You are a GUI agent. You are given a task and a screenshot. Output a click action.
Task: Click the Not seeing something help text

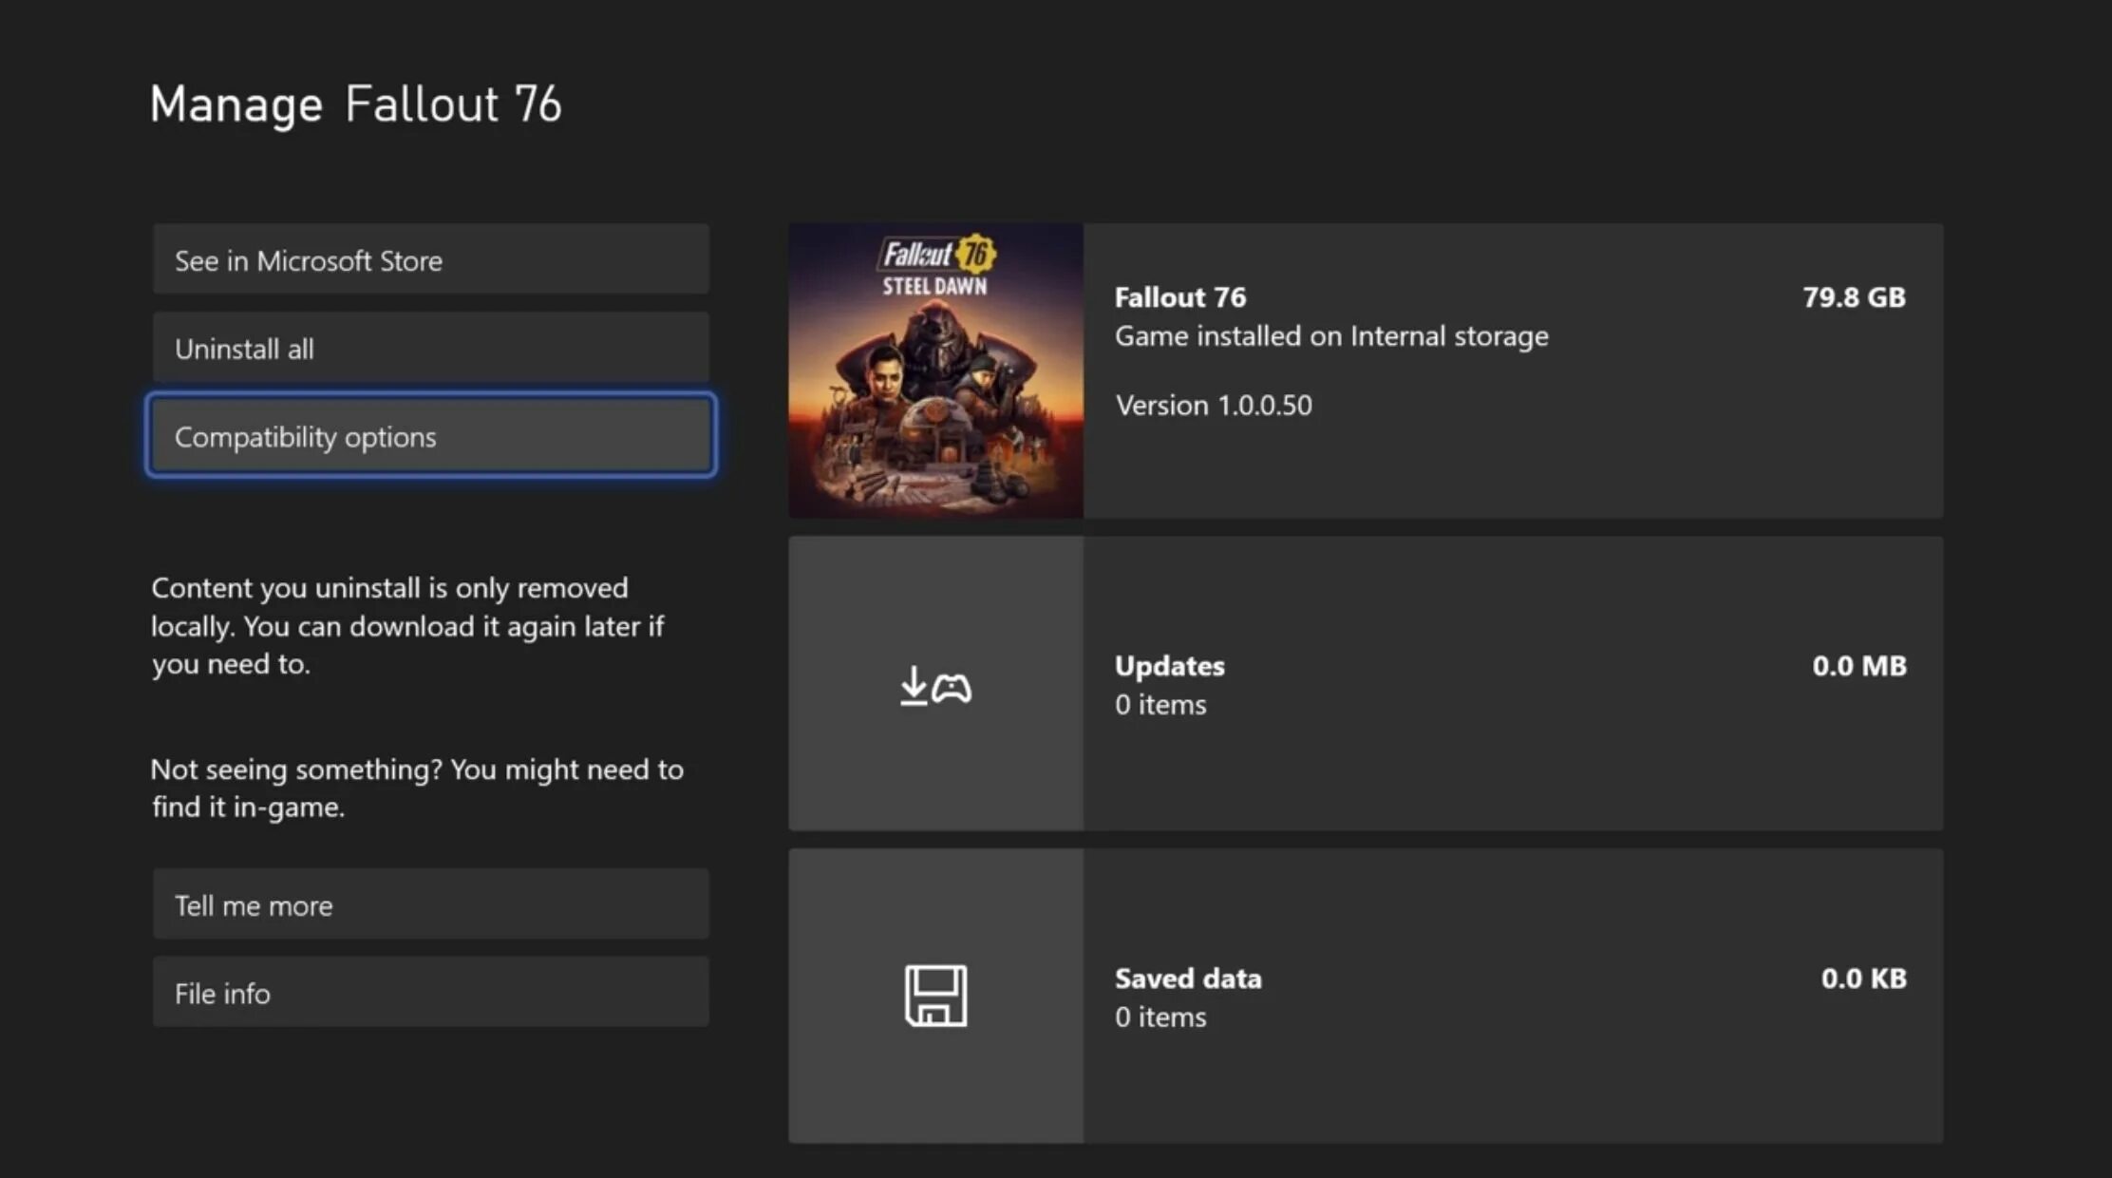(416, 788)
